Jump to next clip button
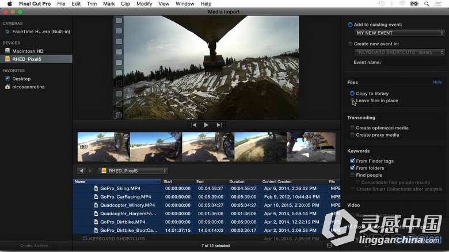The width and height of the screenshot is (449, 252). coord(219,125)
